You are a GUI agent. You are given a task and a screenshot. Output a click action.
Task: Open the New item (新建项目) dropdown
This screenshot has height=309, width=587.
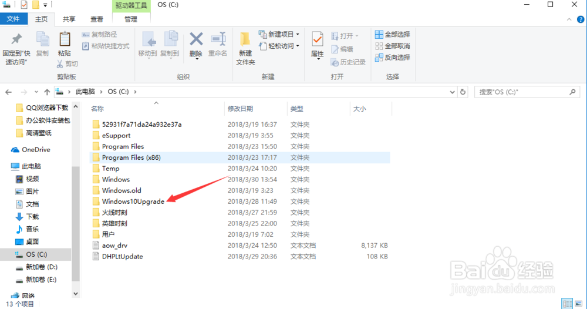click(x=279, y=35)
